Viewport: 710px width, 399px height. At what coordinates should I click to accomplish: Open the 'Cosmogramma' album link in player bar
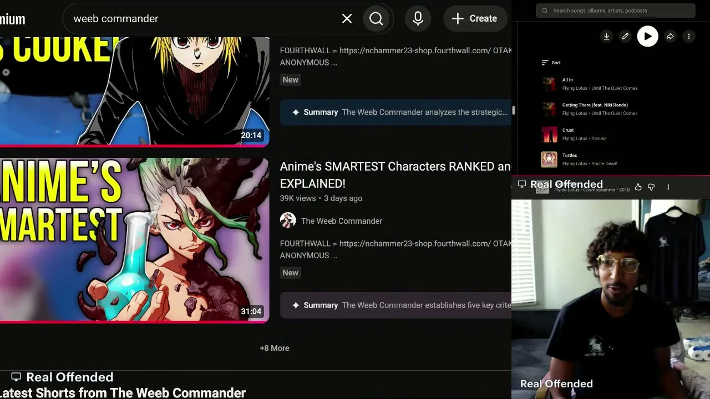[x=600, y=190]
